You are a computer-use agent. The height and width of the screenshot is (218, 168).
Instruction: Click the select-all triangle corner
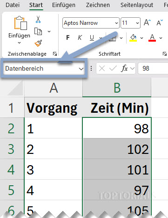pos(15,88)
